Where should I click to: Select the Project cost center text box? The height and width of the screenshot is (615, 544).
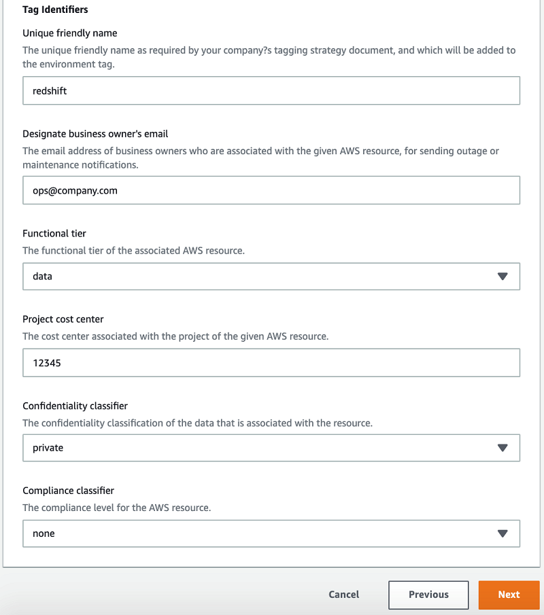(271, 363)
